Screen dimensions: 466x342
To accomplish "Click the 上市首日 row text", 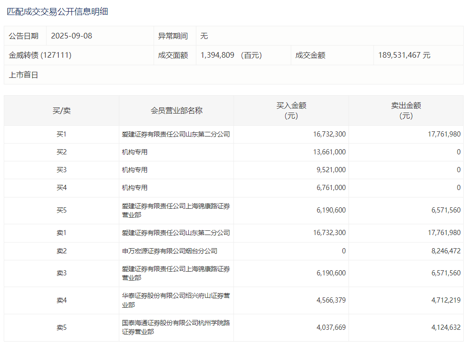I will tap(23, 75).
